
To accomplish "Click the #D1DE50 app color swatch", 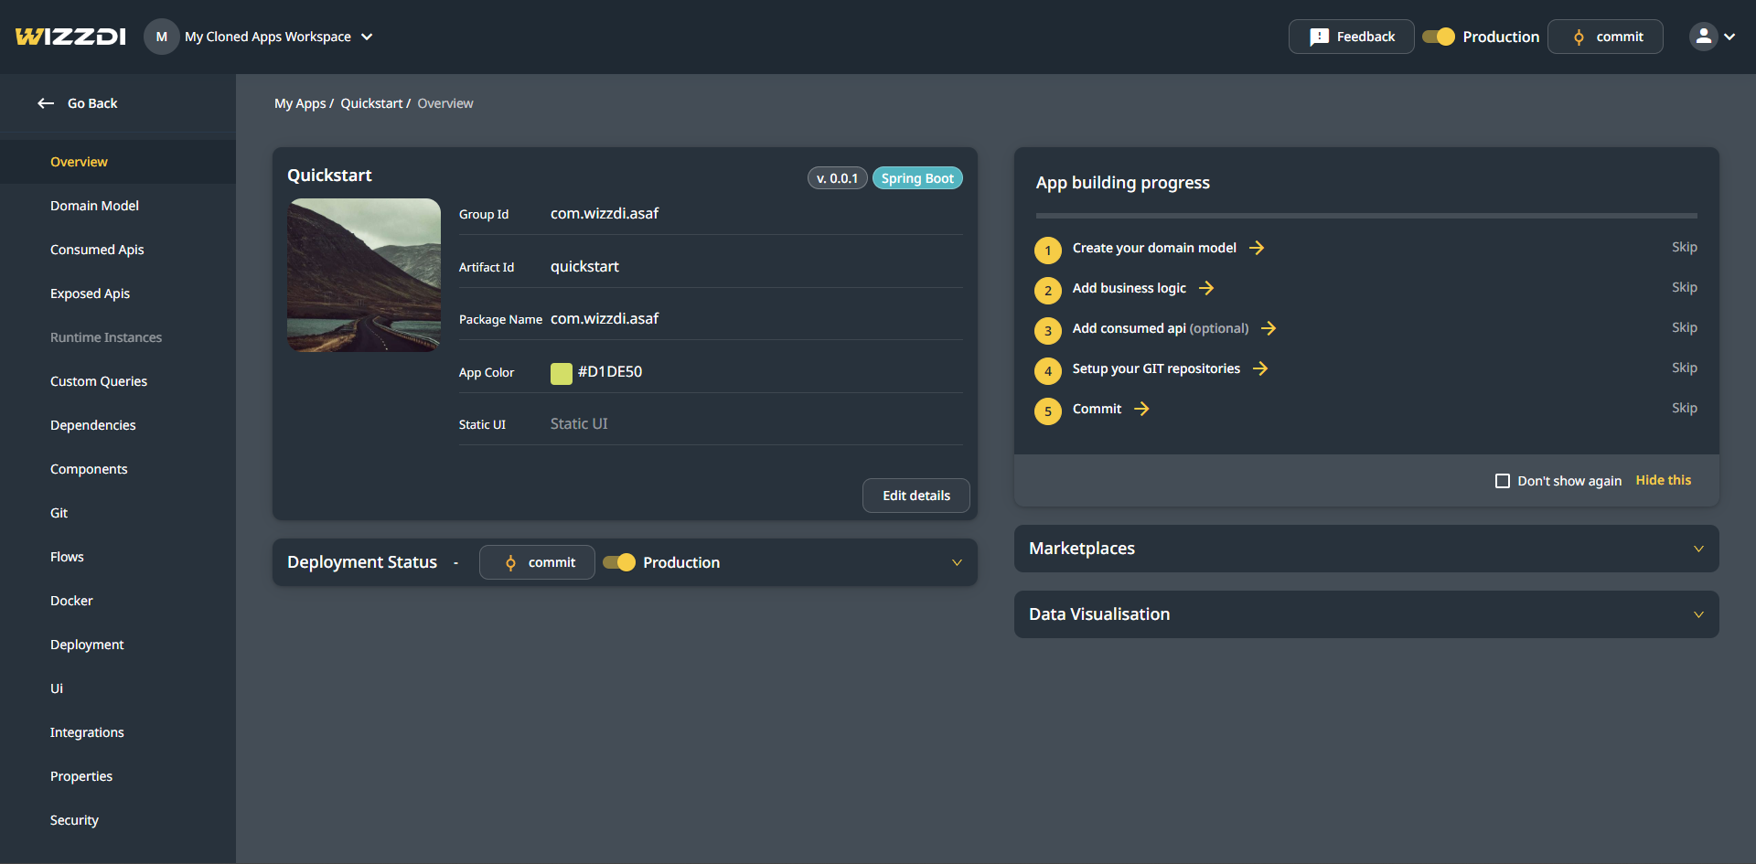I will [x=562, y=373].
